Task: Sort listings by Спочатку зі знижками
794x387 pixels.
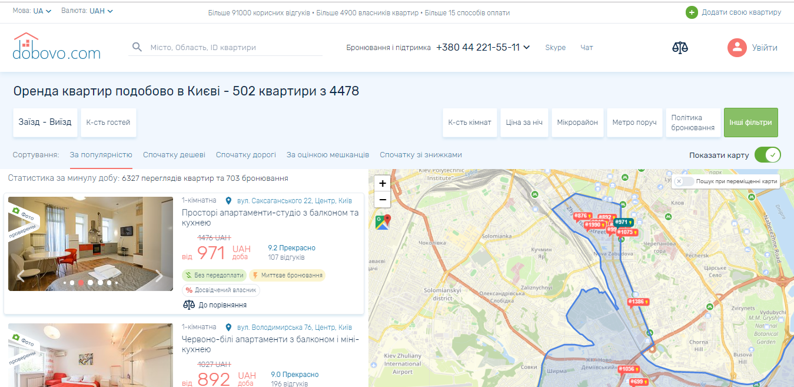Action: pyautogui.click(x=421, y=155)
